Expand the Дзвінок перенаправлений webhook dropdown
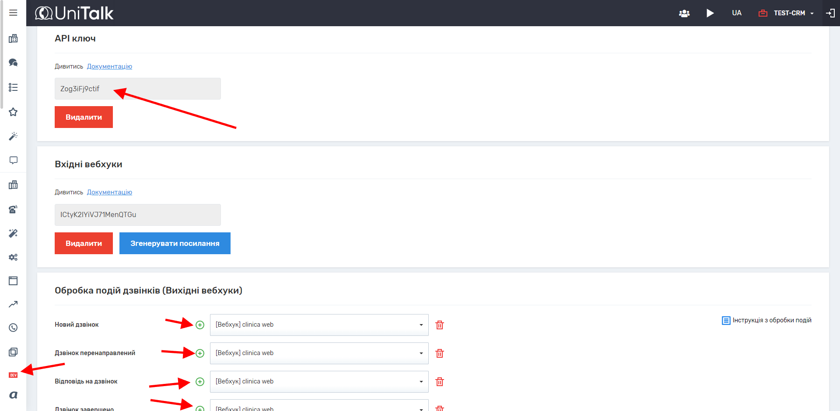This screenshot has width=840, height=411. (x=319, y=353)
